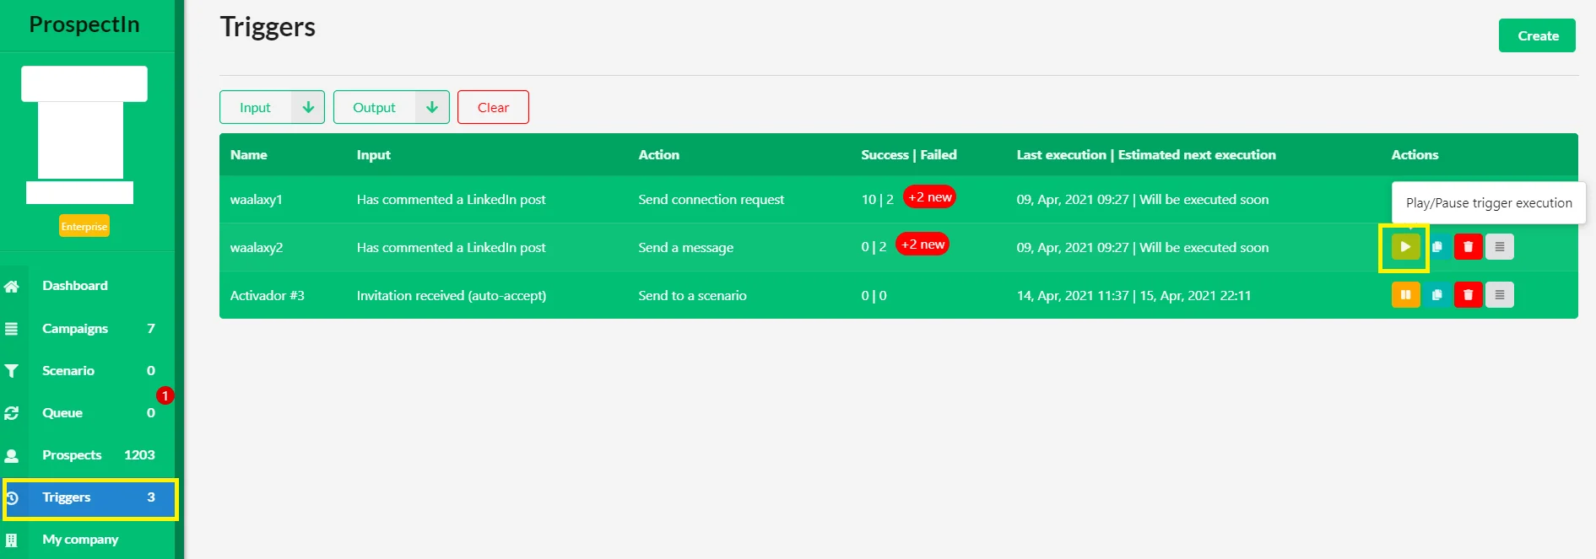
Task: Duplicate the waalaxy2 trigger via copy icon
Action: click(1437, 247)
